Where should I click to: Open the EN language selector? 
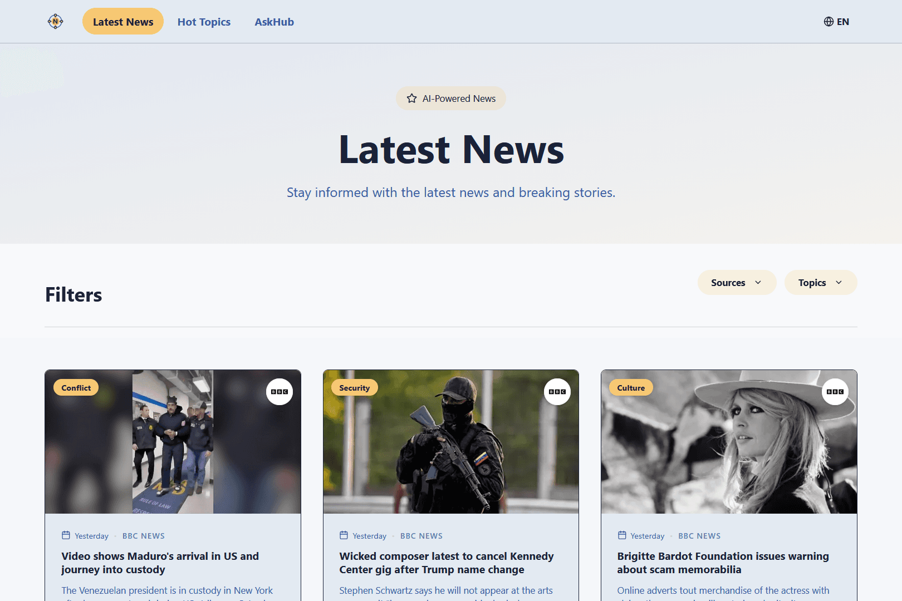(x=836, y=21)
